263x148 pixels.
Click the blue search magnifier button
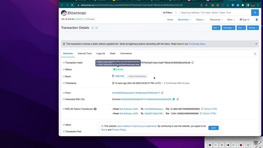[255, 13]
